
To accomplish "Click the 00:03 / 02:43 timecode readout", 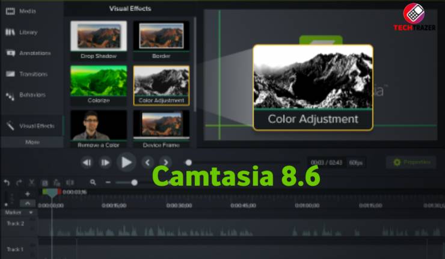I will pyautogui.click(x=326, y=162).
